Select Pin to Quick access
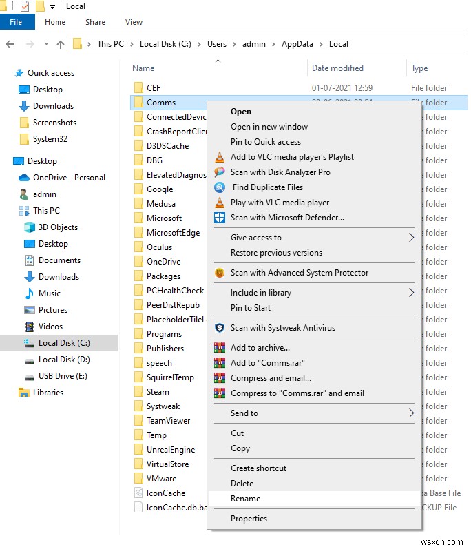The width and height of the screenshot is (471, 549). tap(314, 142)
